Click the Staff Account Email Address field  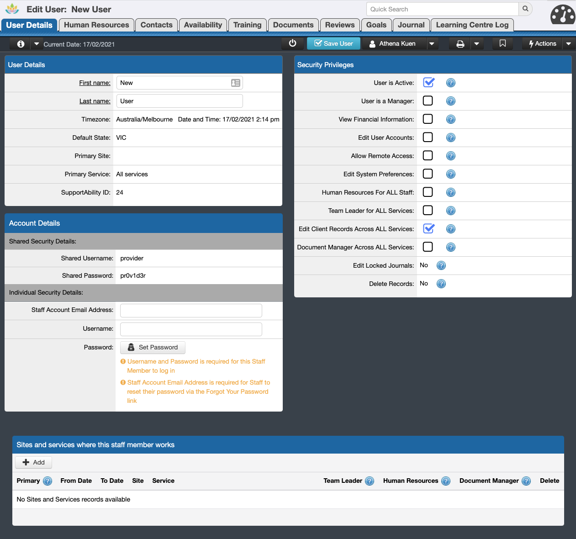coord(191,311)
